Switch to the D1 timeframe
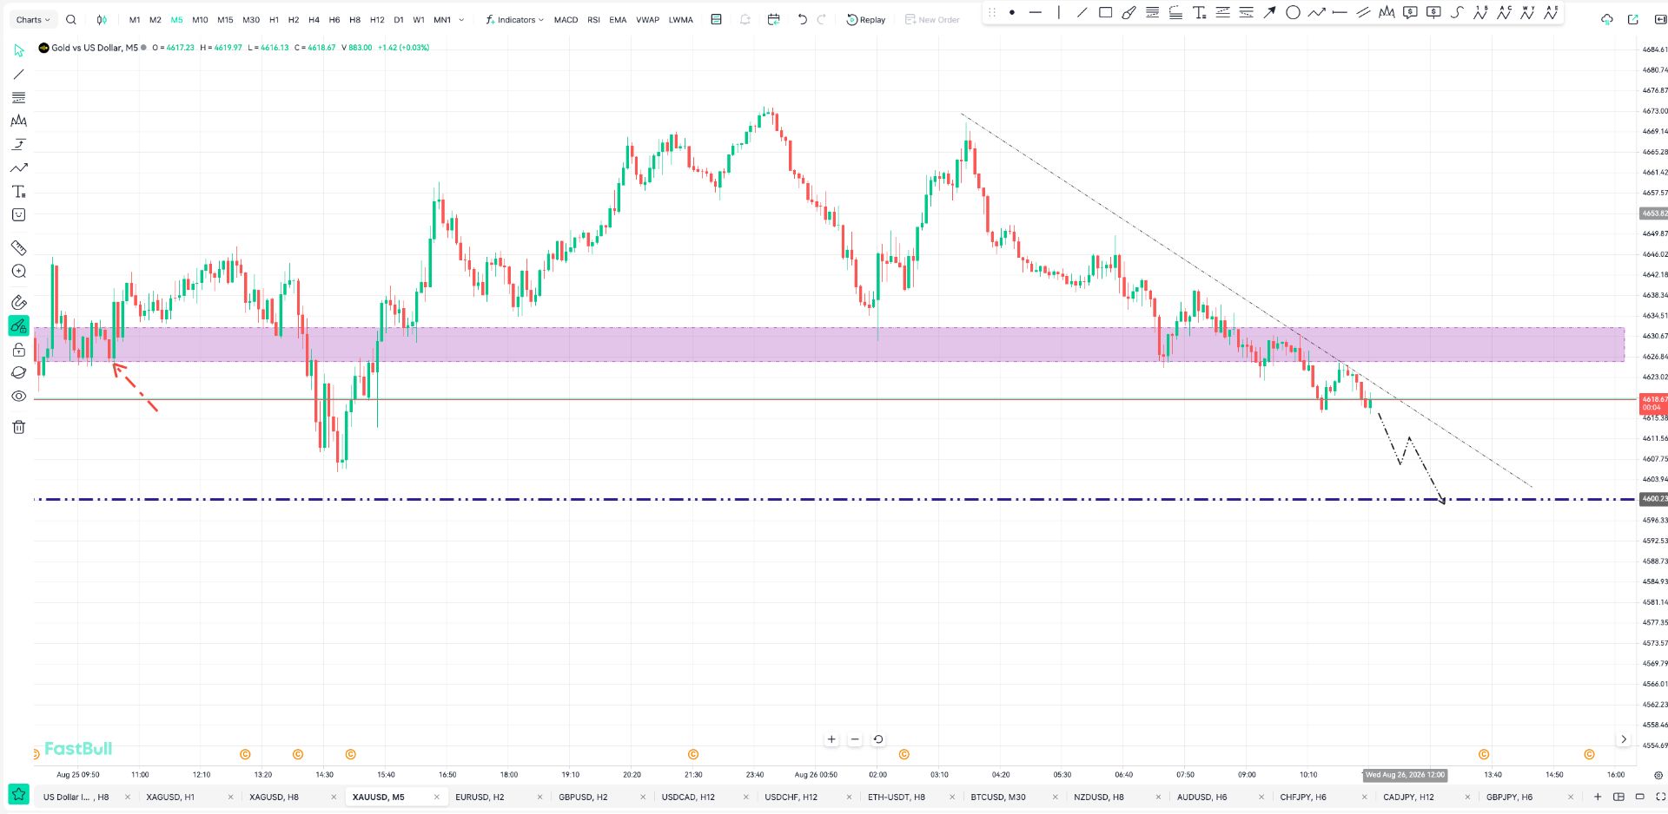Image resolution: width=1668 pixels, height=814 pixels. (399, 20)
